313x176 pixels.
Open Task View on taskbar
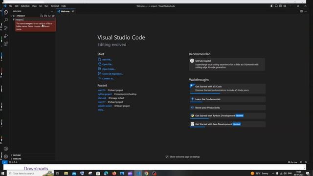(x=58, y=174)
